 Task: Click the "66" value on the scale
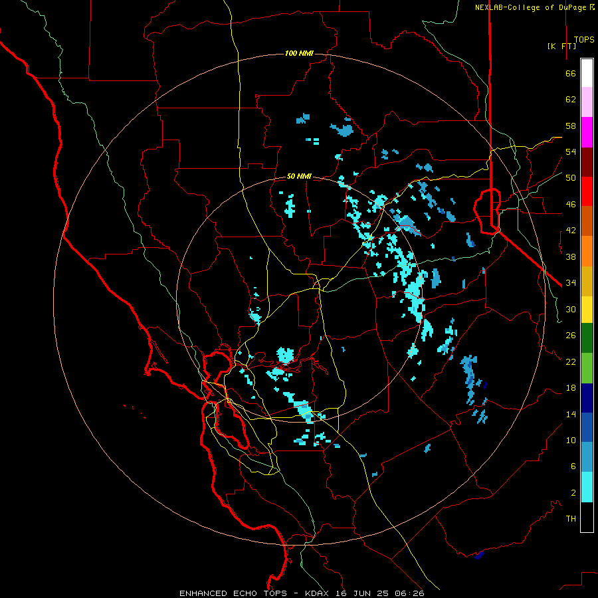pyautogui.click(x=571, y=74)
